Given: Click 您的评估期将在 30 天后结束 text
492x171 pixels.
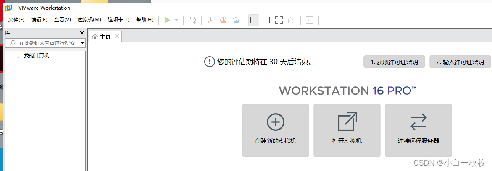Looking at the screenshot, I should point(265,62).
